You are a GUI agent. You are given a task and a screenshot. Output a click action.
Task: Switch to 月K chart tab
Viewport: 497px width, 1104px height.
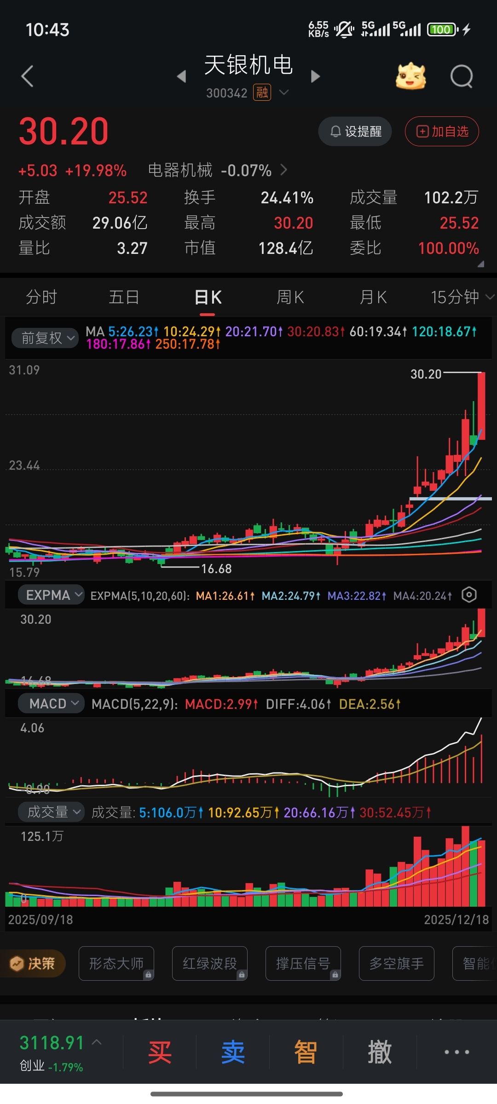pyautogui.click(x=373, y=297)
